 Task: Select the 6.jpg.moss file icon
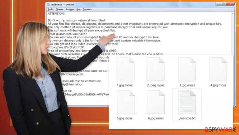tap(156, 102)
